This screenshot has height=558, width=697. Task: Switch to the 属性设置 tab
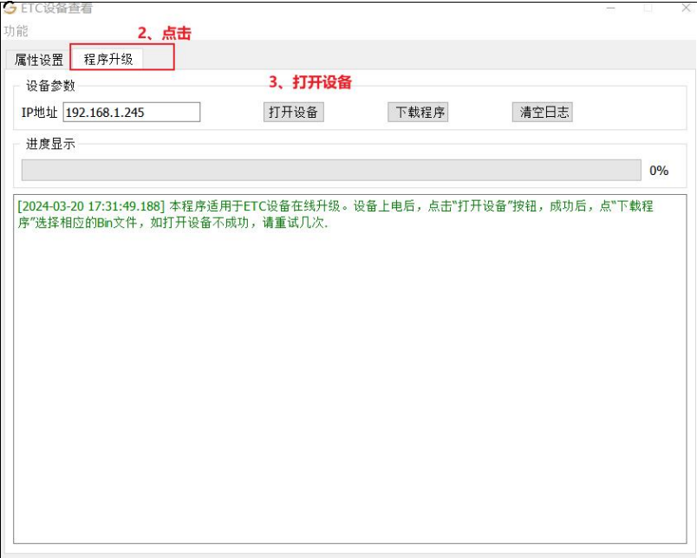click(x=39, y=60)
